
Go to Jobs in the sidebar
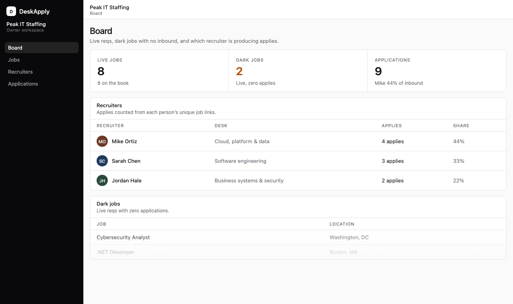[42, 60]
